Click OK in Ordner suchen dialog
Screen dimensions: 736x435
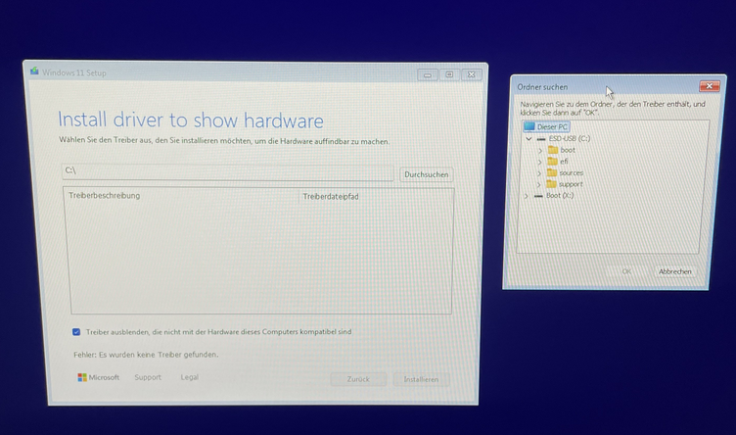(x=626, y=271)
